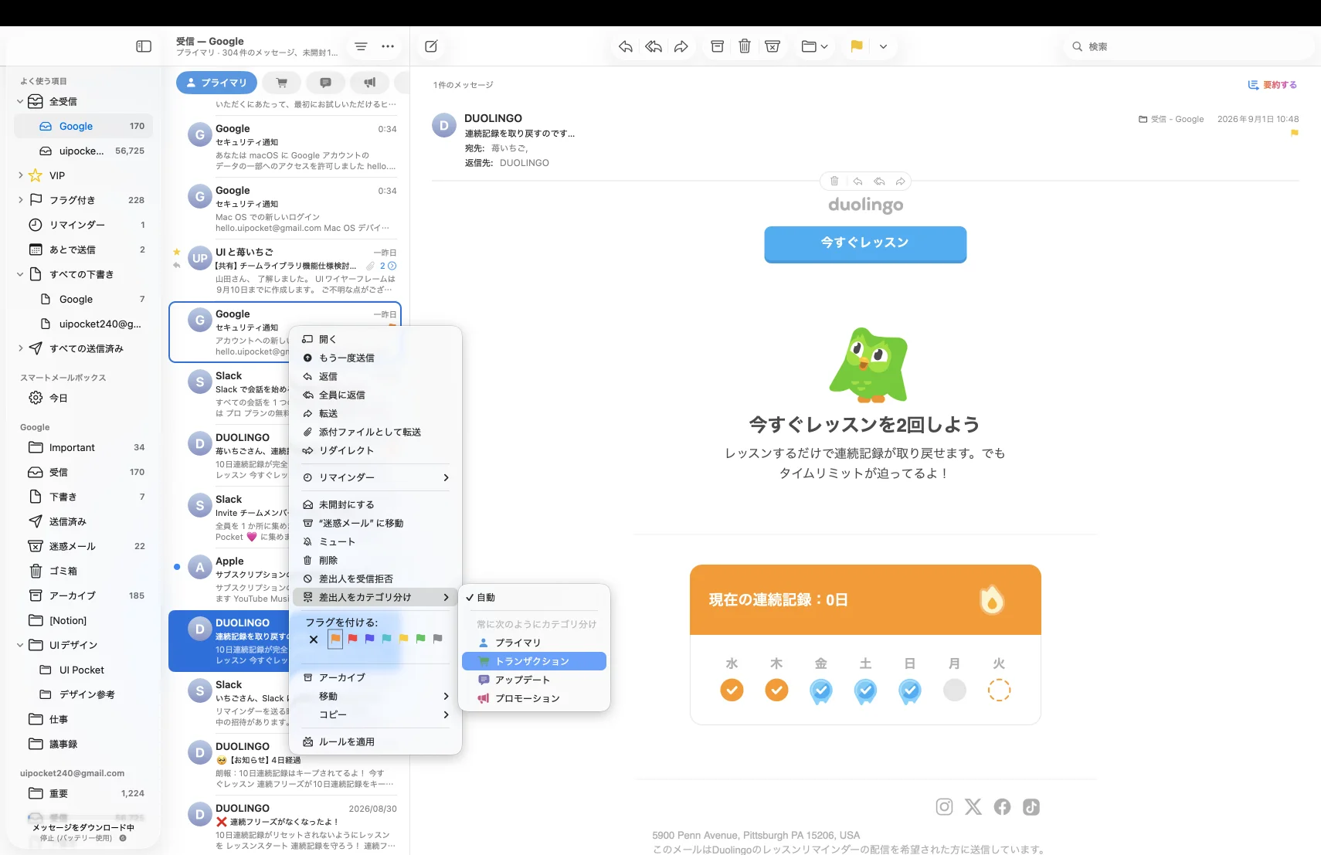1321x855 pixels.
Task: Pick the gray flag color
Action: click(437, 639)
